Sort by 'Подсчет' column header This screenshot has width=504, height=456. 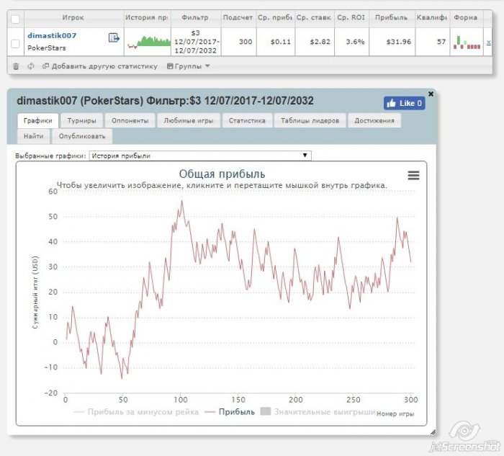click(x=238, y=18)
